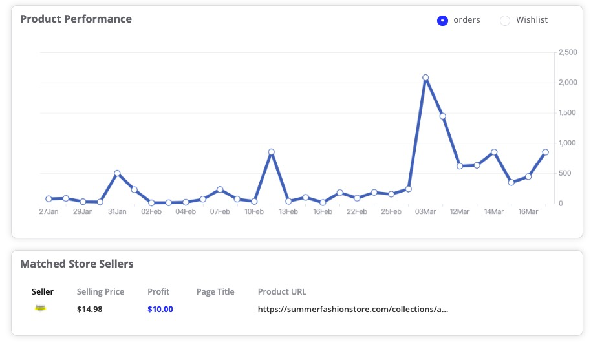This screenshot has width=591, height=347.
Task: Click the 31Jan data point on chart
Action: pyautogui.click(x=117, y=173)
